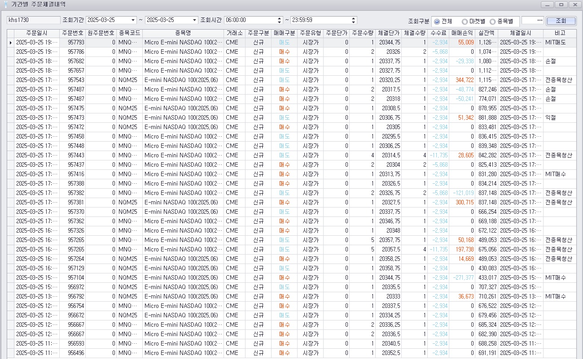
Task: Click the 비고 column header
Action: click(560, 33)
